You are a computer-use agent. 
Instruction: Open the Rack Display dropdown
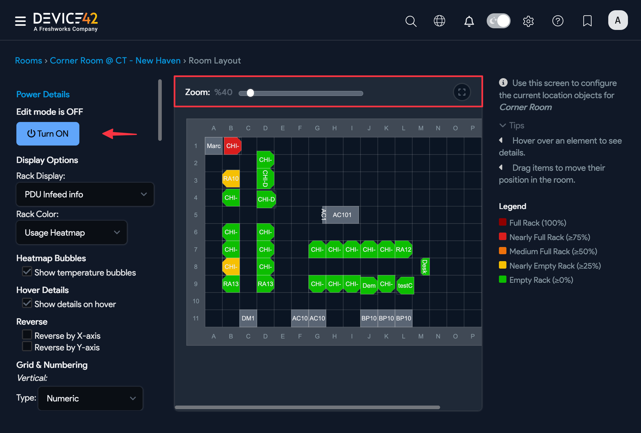click(85, 194)
